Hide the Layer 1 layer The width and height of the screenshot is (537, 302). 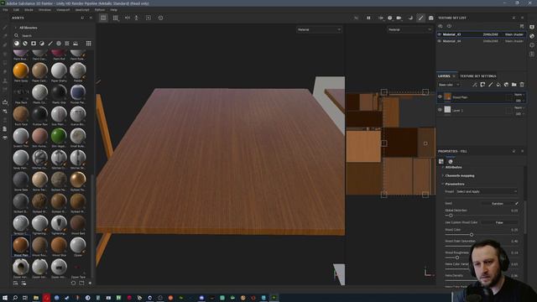[x=440, y=110]
